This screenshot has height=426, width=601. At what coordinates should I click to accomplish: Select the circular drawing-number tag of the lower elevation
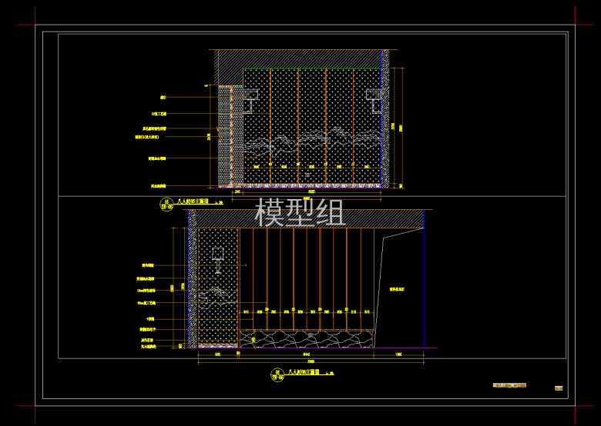pos(277,375)
